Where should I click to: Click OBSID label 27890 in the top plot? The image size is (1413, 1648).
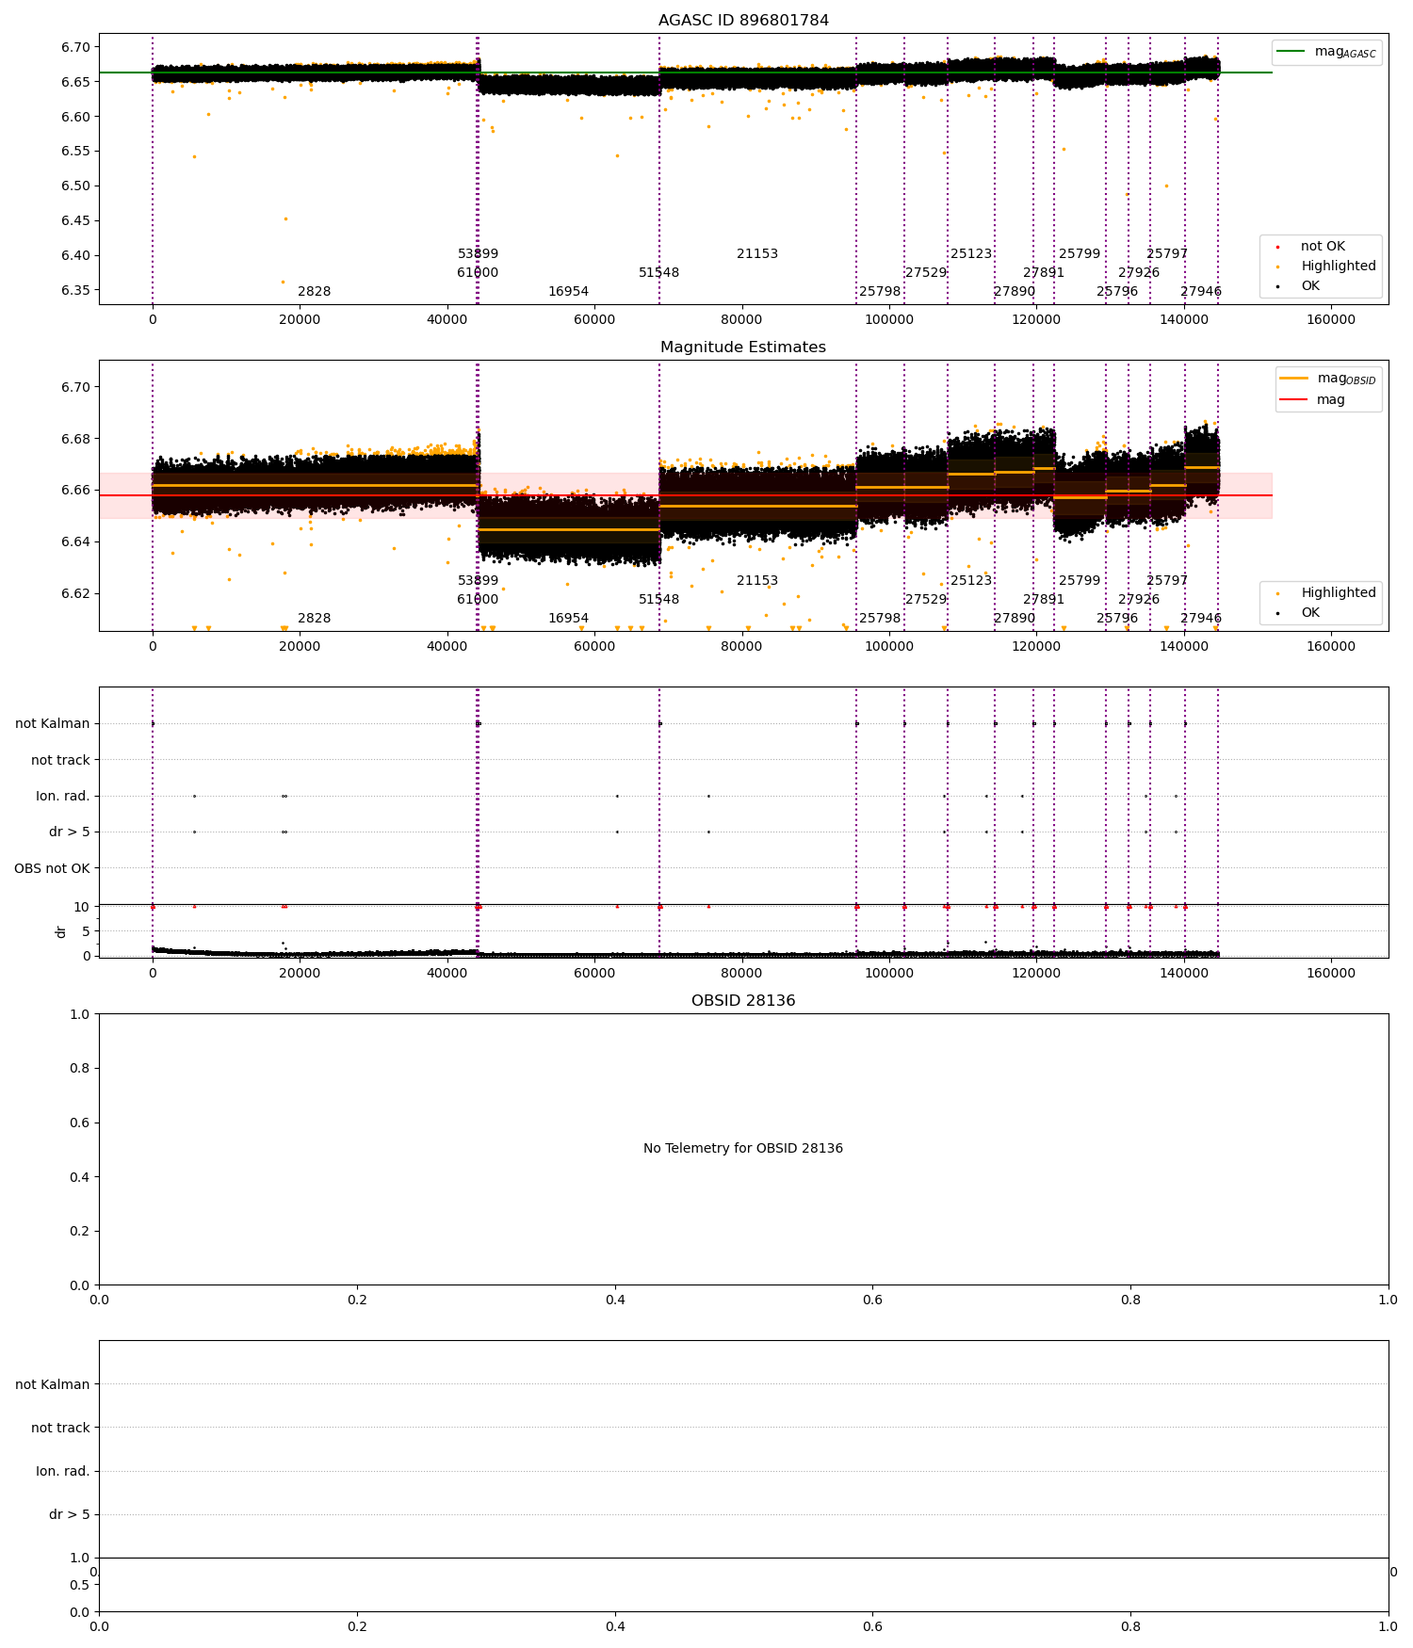pos(1015,292)
